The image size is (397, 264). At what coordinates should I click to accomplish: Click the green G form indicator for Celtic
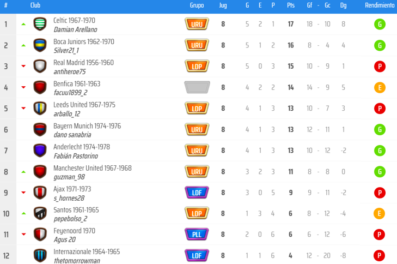pos(380,25)
